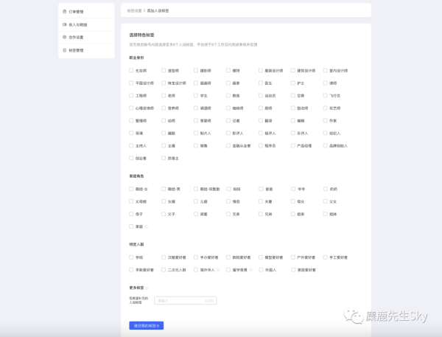The width and height of the screenshot is (442, 337).
Task: Click the 订单管理 sidebar icon
Action: tap(65, 12)
